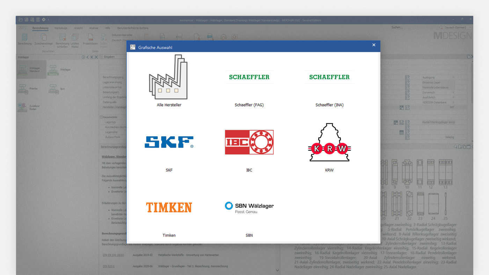Click the Radial Rillenkugellager value field
The width and height of the screenshot is (489, 275).
coord(438,122)
